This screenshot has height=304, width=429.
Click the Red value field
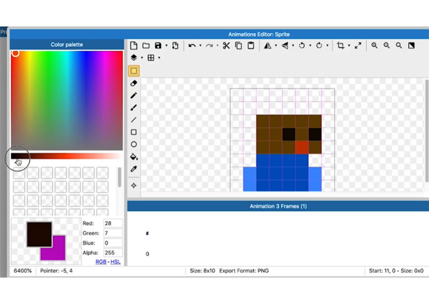point(113,223)
